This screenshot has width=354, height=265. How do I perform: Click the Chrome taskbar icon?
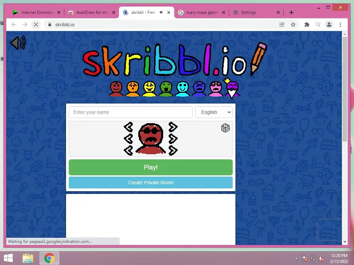[x=49, y=258]
